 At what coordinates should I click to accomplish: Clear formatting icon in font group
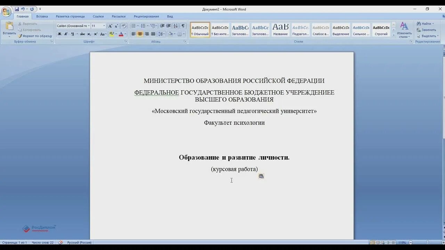pyautogui.click(x=124, y=26)
